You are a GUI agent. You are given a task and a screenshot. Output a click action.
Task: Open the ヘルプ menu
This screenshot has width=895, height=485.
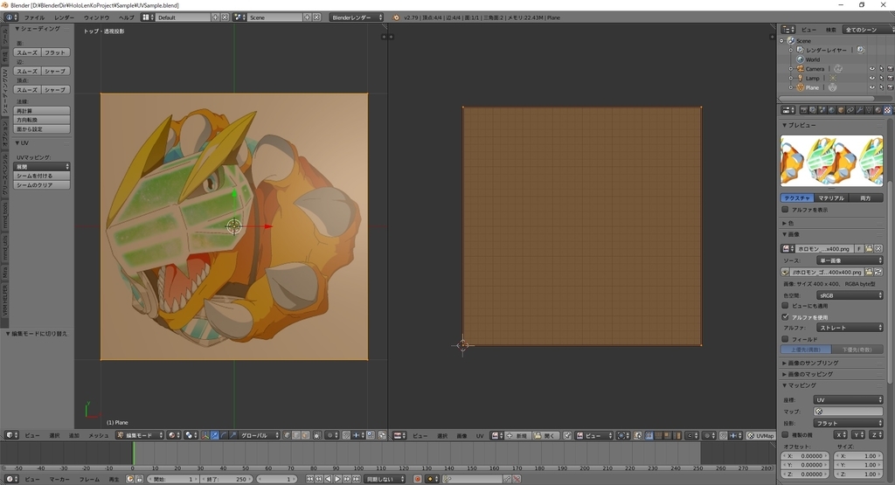(126, 17)
